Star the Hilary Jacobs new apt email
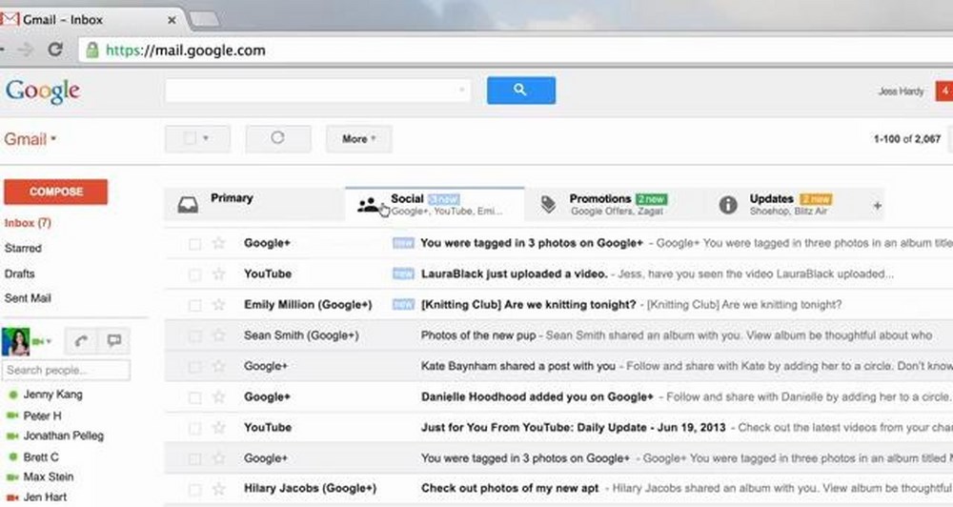The image size is (953, 507). point(219,489)
